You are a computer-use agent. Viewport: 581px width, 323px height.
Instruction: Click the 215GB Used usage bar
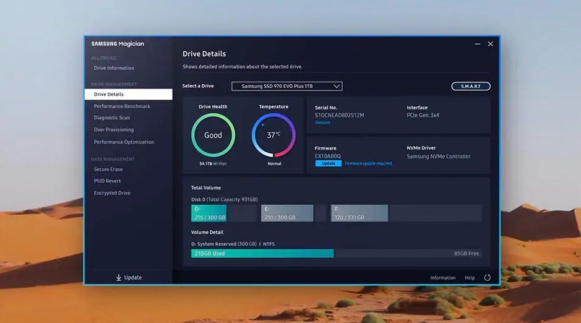click(262, 254)
